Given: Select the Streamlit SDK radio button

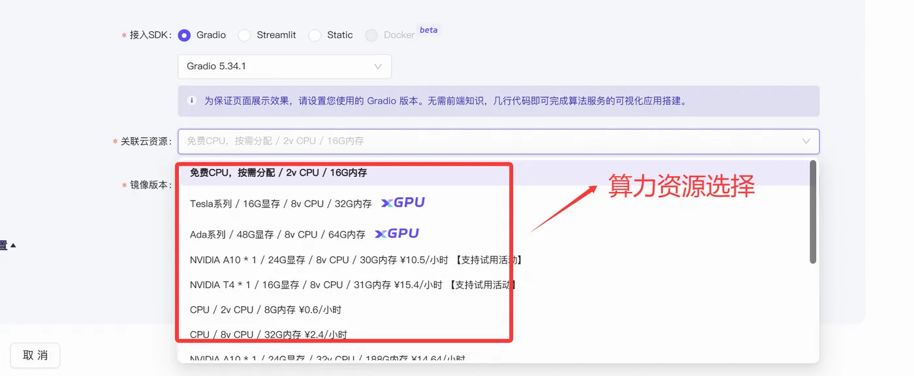Looking at the screenshot, I should click(x=244, y=35).
